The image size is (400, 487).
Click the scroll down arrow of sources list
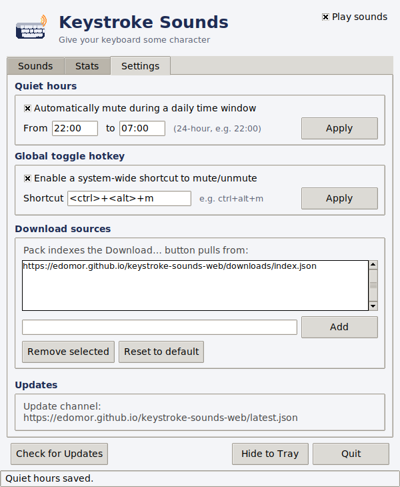pyautogui.click(x=373, y=306)
